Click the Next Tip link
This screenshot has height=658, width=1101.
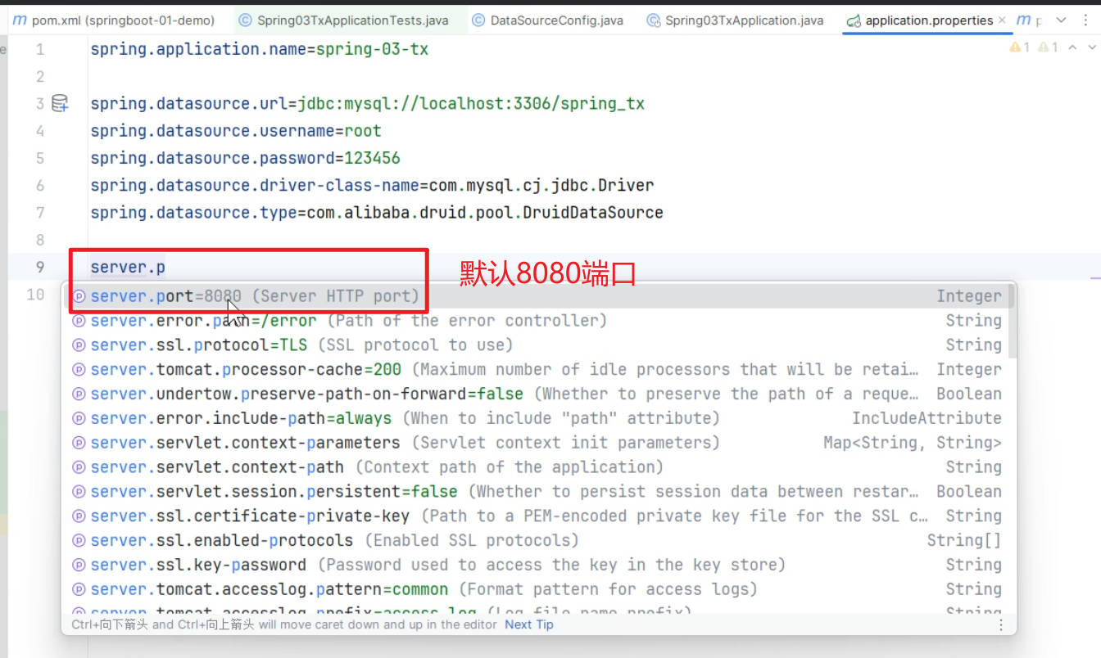point(528,624)
